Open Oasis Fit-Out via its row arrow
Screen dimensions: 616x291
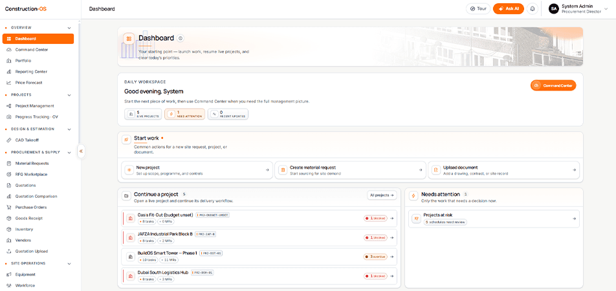[x=391, y=219]
